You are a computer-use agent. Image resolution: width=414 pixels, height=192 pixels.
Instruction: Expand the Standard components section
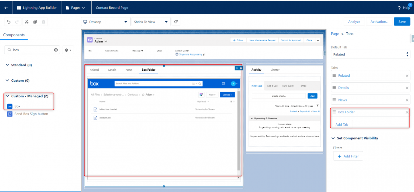pos(7,65)
